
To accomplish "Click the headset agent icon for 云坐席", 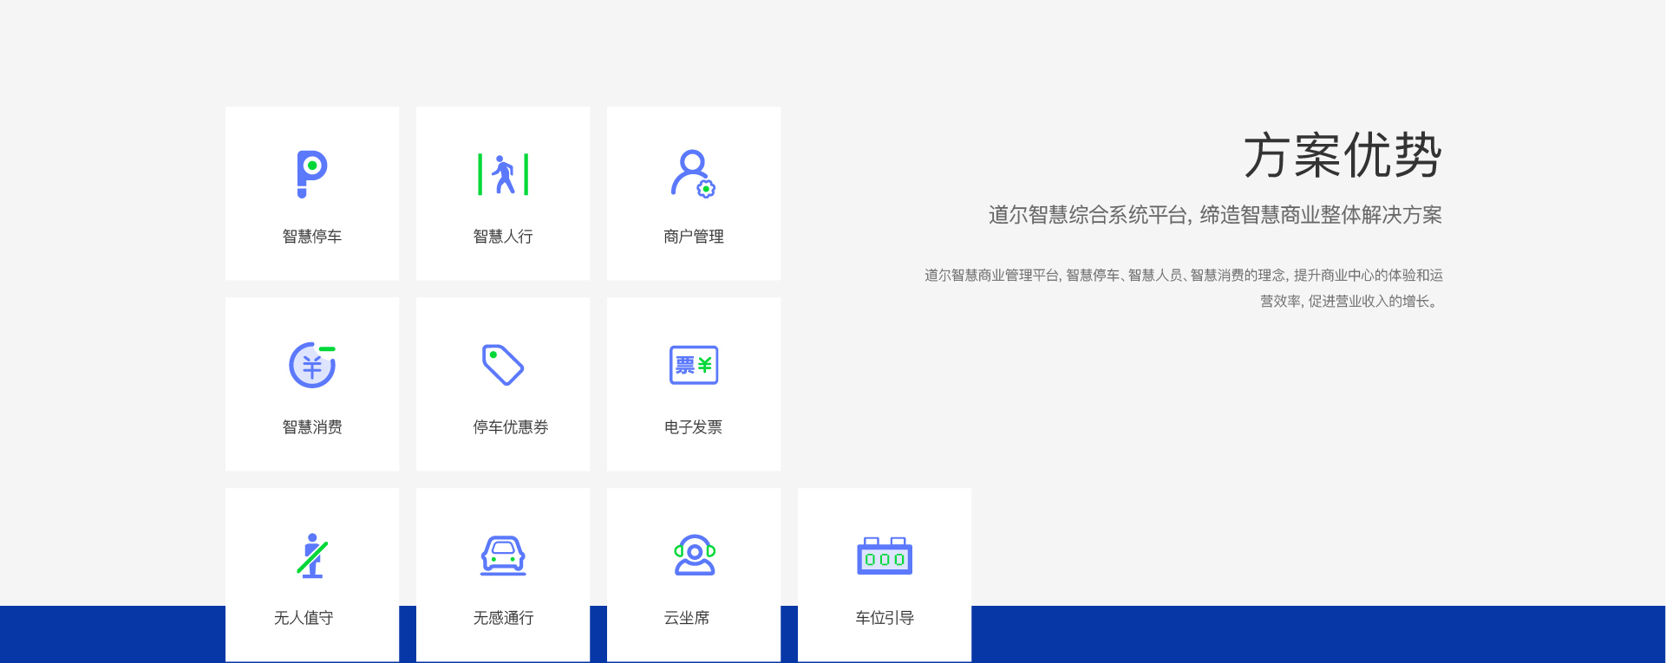I will [694, 556].
